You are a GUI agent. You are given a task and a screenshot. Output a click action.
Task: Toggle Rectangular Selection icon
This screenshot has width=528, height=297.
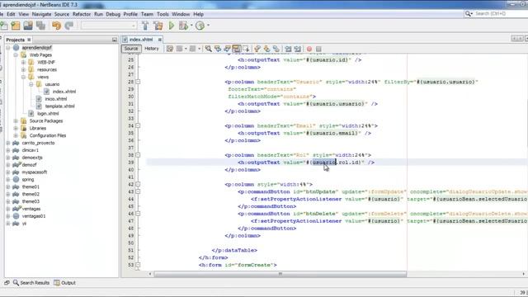[x=246, y=49]
